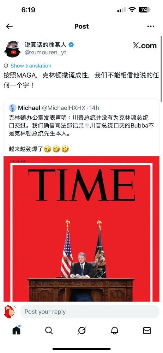Open the Search magnifier tab
163x353 pixels.
click(49, 330)
